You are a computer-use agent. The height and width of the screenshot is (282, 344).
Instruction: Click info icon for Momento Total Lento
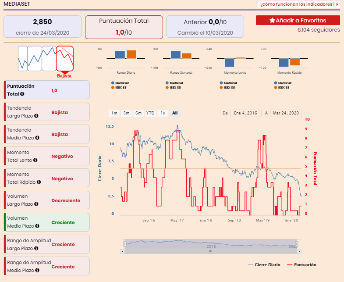coord(35,161)
